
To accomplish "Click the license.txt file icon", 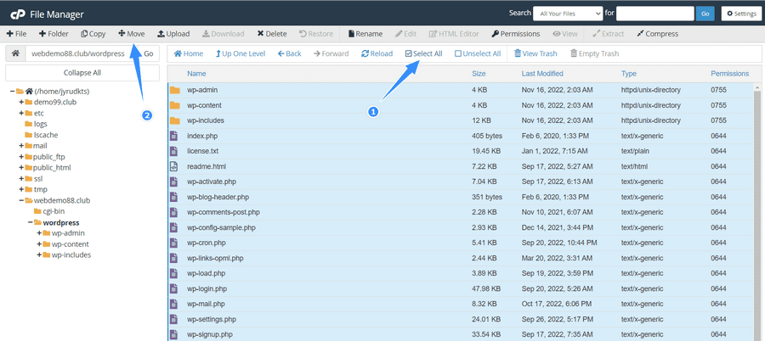I will click(x=173, y=151).
